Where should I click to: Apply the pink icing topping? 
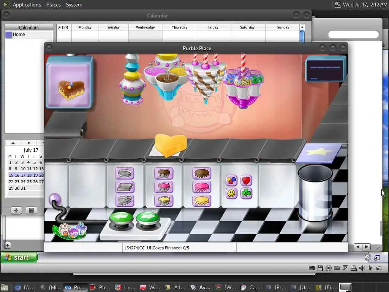point(202,187)
